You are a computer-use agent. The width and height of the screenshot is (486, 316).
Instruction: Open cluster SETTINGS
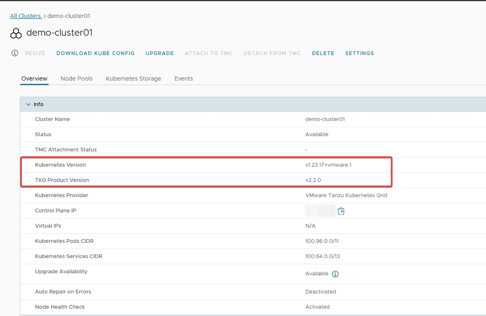pos(359,53)
